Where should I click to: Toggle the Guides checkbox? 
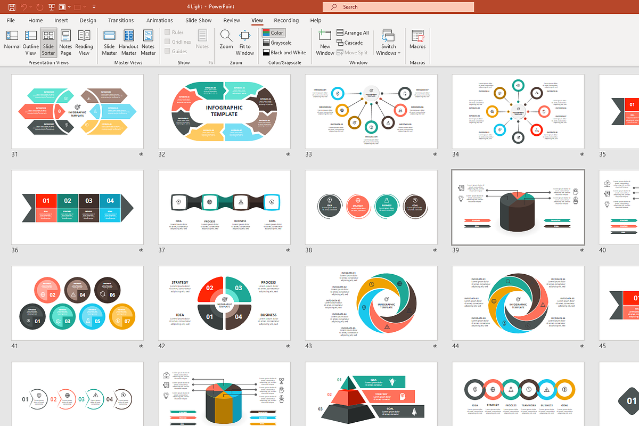coord(176,51)
